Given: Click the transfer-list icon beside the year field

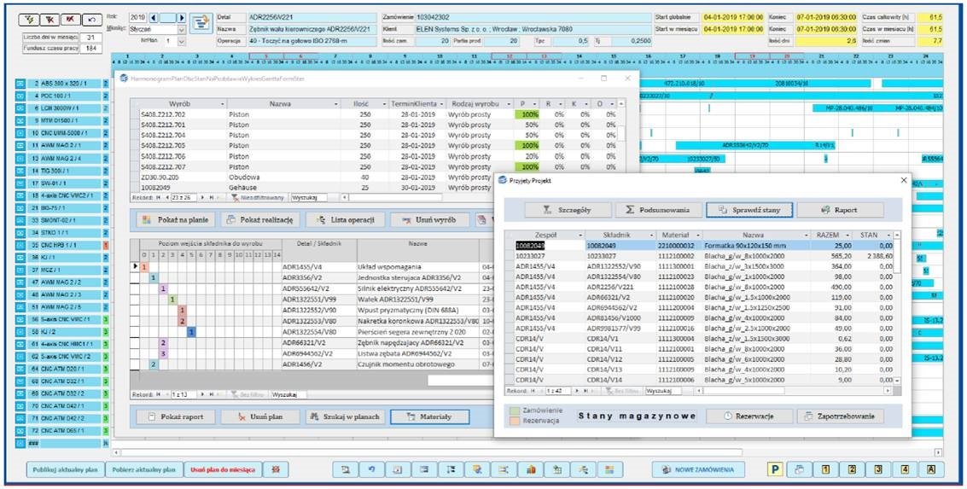Looking at the screenshot, I should point(201,22).
